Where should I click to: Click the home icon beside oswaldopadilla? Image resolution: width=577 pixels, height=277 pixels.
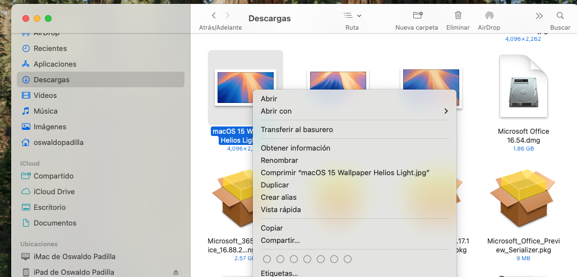coord(26,142)
